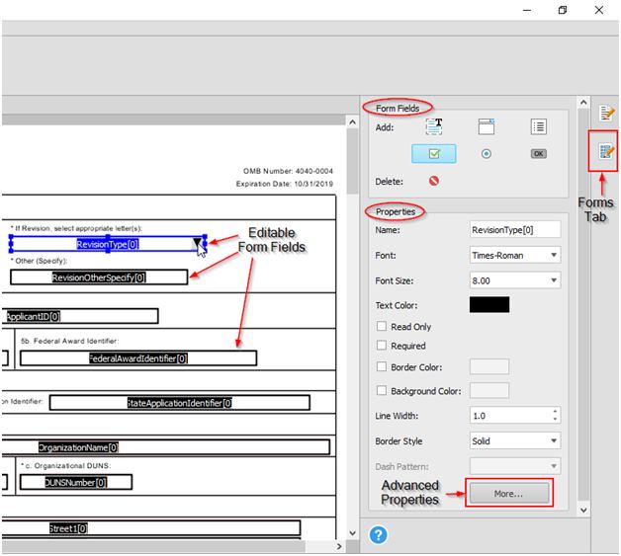Toggle the Background Color checkbox
Image resolution: width=621 pixels, height=556 pixels.
[382, 390]
